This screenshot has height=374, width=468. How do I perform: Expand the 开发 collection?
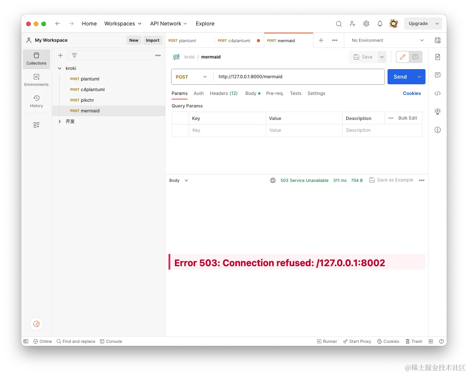[60, 122]
